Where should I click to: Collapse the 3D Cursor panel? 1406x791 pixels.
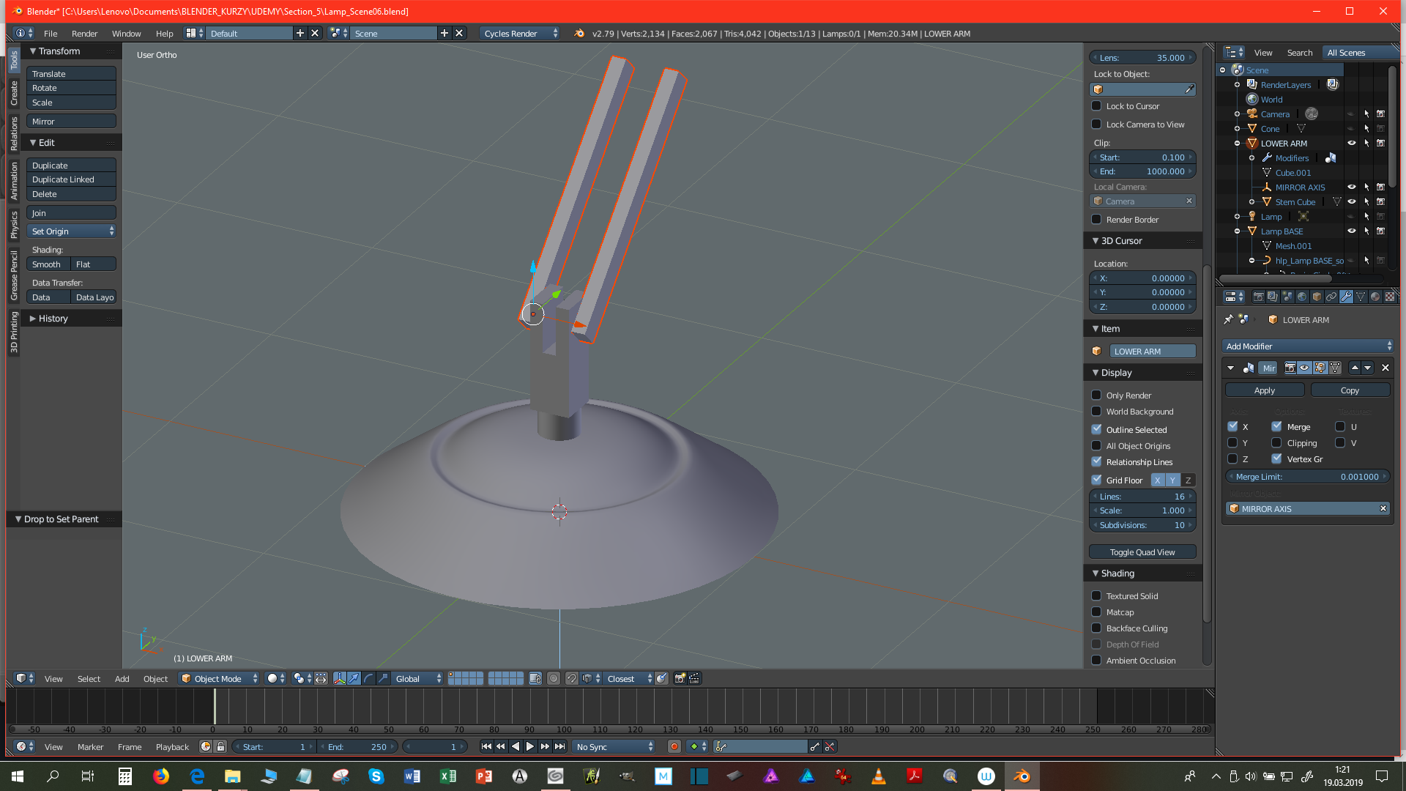[x=1096, y=241]
